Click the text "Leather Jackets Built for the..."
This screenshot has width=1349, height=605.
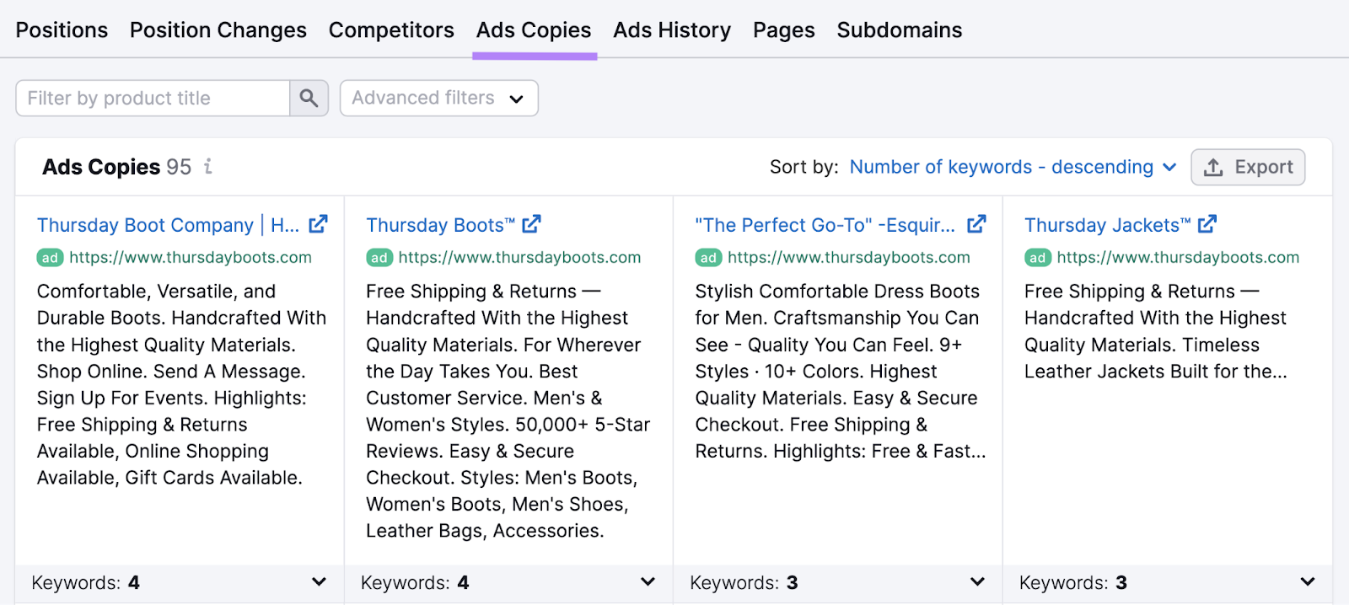[x=1156, y=372]
